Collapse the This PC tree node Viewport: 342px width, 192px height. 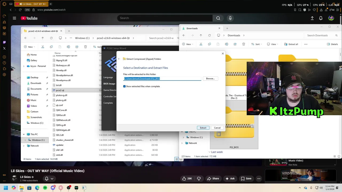(x=24, y=134)
